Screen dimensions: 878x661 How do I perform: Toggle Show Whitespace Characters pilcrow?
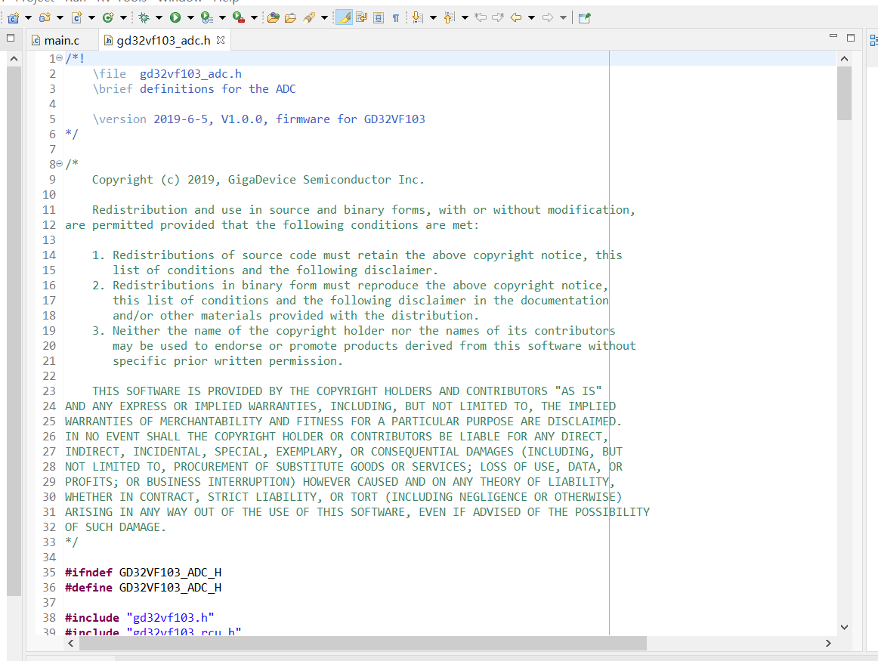[x=396, y=18]
